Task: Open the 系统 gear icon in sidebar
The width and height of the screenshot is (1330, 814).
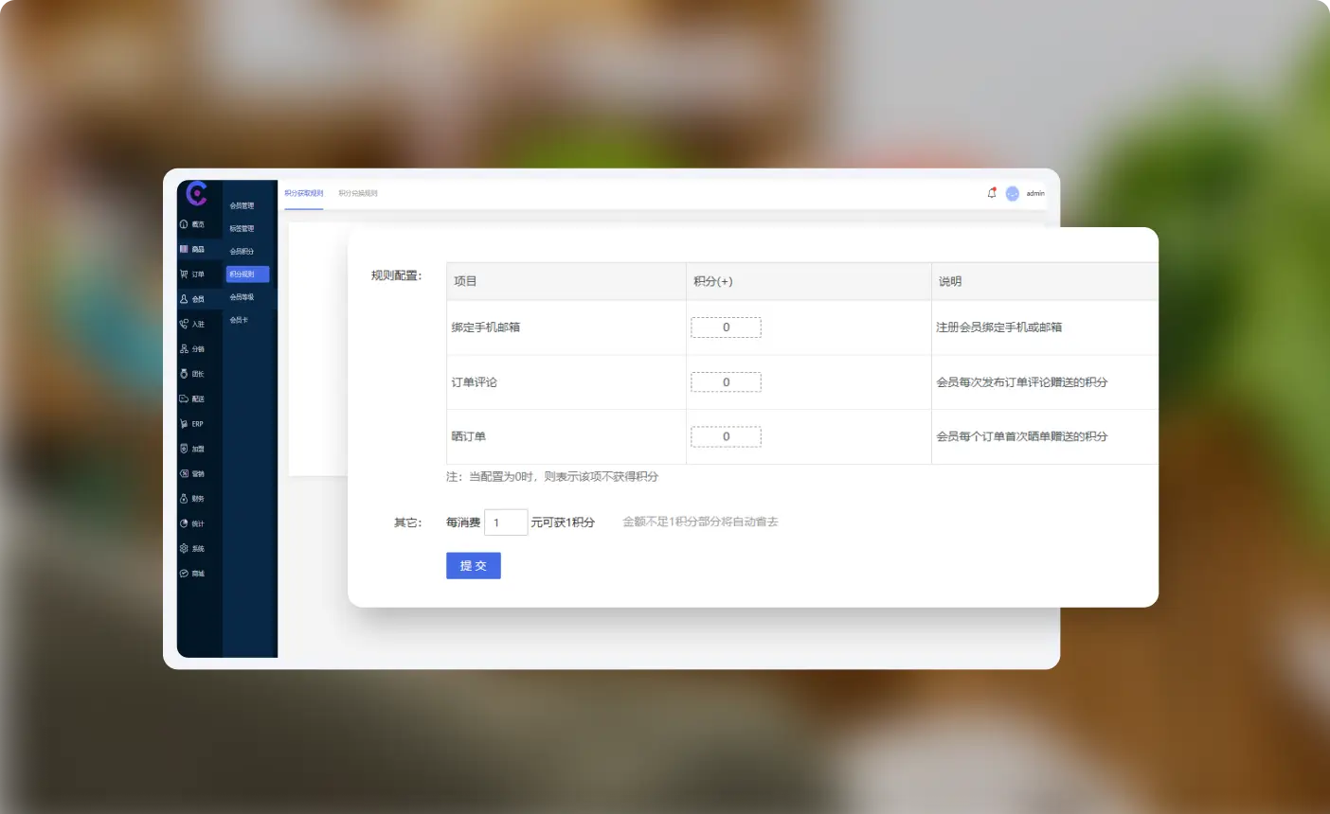Action: coord(184,548)
